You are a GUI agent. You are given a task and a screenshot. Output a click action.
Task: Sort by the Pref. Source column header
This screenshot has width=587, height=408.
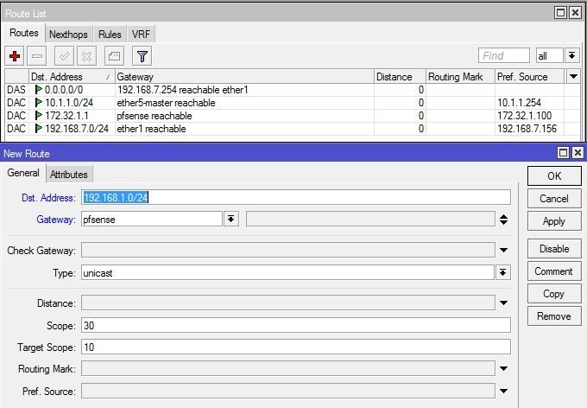pyautogui.click(x=530, y=76)
